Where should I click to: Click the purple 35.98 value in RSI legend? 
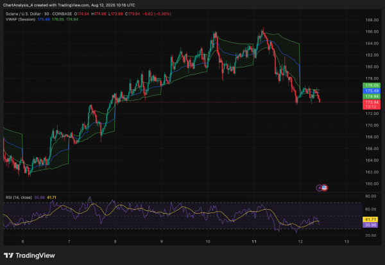point(39,198)
